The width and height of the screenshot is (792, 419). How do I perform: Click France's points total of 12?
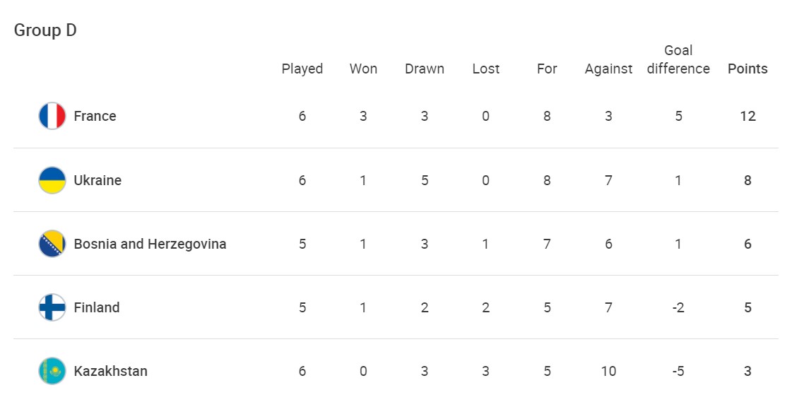pyautogui.click(x=747, y=116)
